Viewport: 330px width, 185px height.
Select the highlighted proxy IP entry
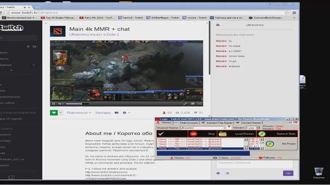tap(254, 149)
